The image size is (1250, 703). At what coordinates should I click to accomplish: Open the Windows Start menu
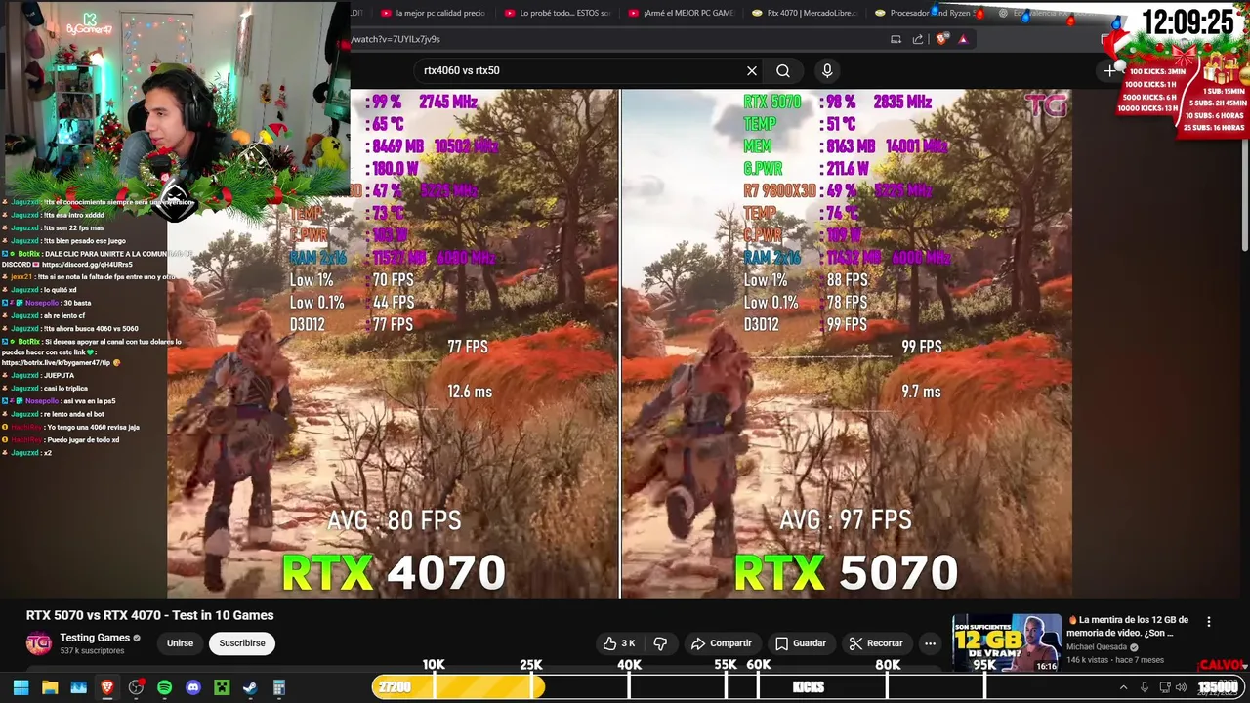point(21,687)
